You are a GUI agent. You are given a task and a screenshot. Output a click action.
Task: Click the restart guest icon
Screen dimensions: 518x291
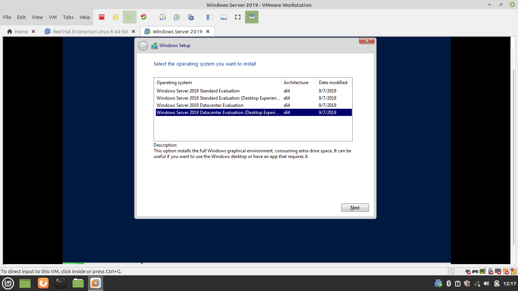tap(144, 17)
